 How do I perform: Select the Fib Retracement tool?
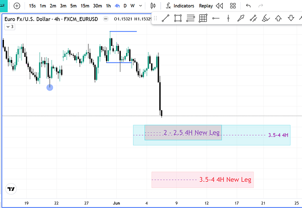(190, 18)
